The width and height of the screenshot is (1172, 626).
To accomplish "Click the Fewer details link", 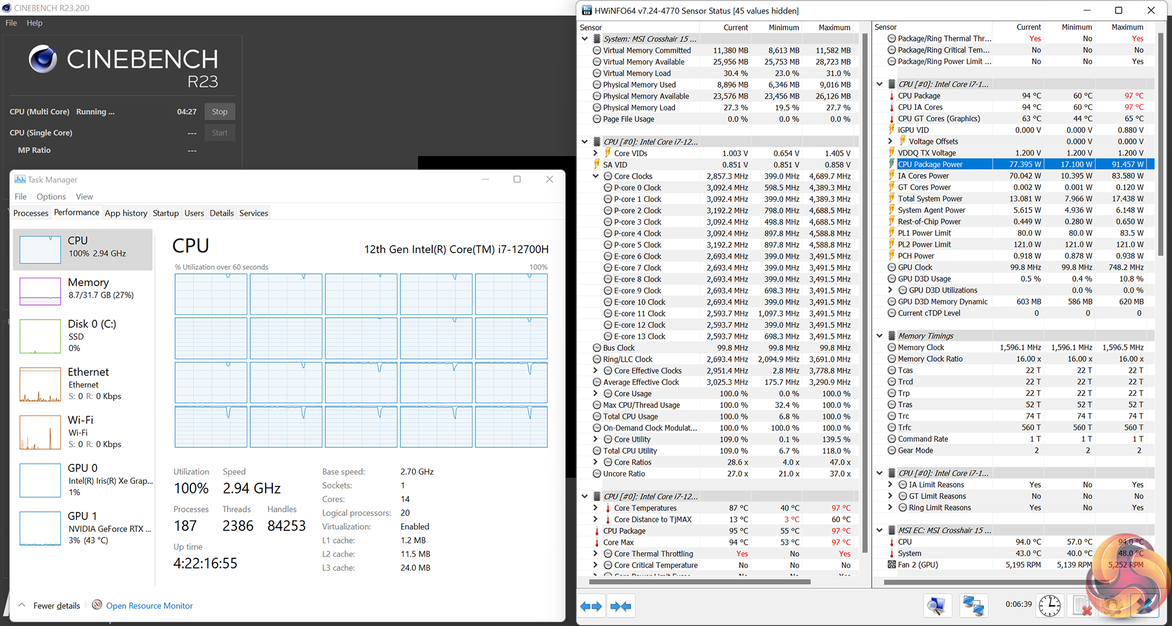I will (x=56, y=605).
